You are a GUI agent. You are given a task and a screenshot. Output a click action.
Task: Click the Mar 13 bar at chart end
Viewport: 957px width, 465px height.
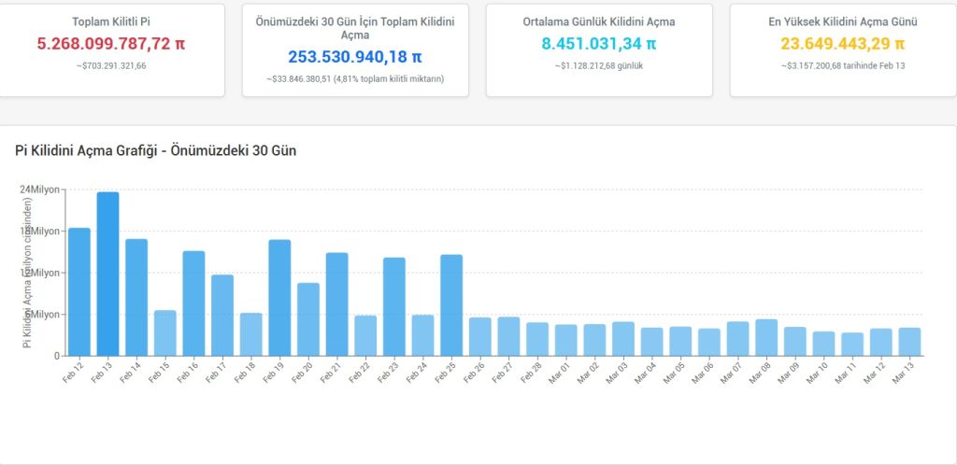909,342
